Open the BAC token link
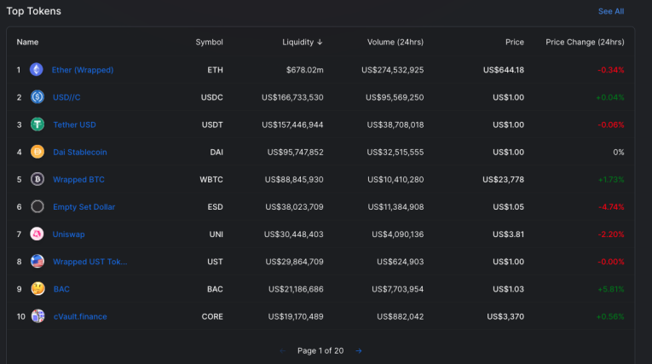This screenshot has width=652, height=364. pyautogui.click(x=61, y=289)
